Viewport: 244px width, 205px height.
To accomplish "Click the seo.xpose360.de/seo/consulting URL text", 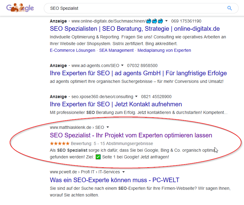I will tap(102, 97).
